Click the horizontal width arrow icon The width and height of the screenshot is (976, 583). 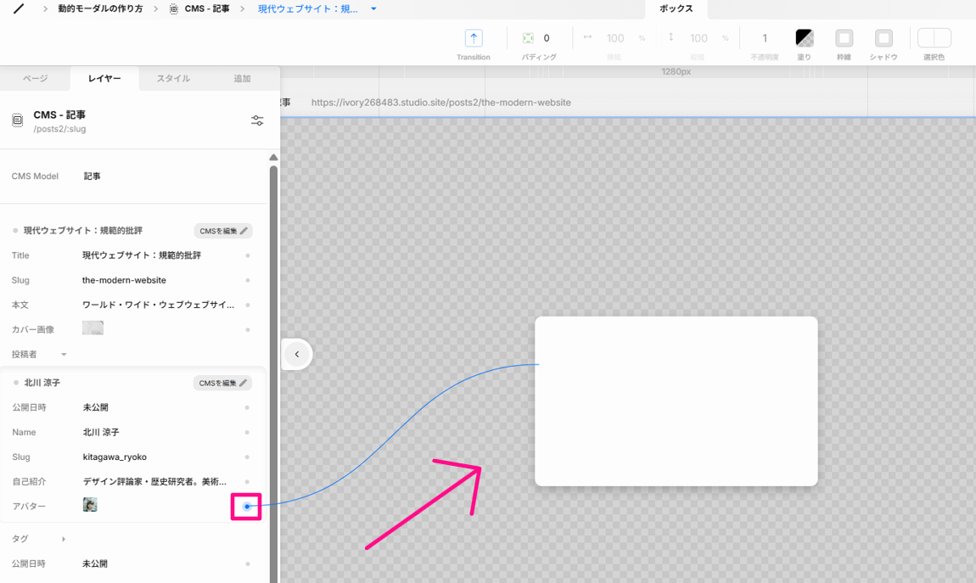pyautogui.click(x=587, y=37)
